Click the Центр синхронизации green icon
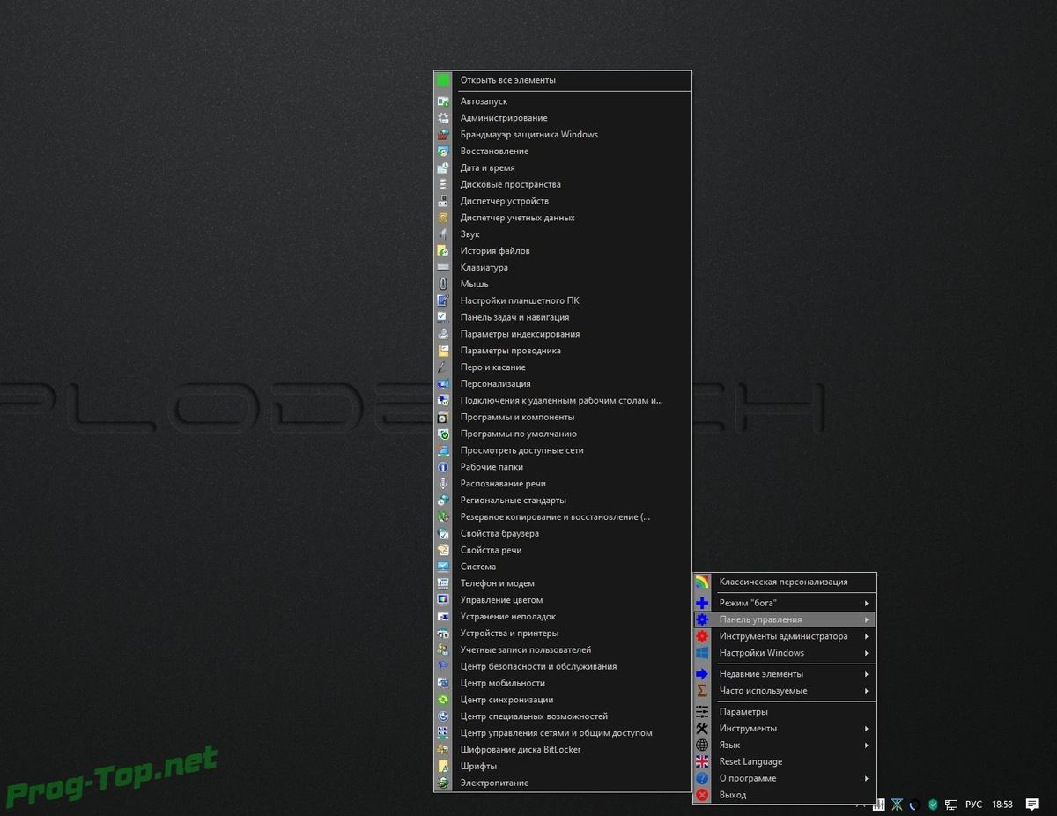Image resolution: width=1057 pixels, height=816 pixels. point(443,700)
